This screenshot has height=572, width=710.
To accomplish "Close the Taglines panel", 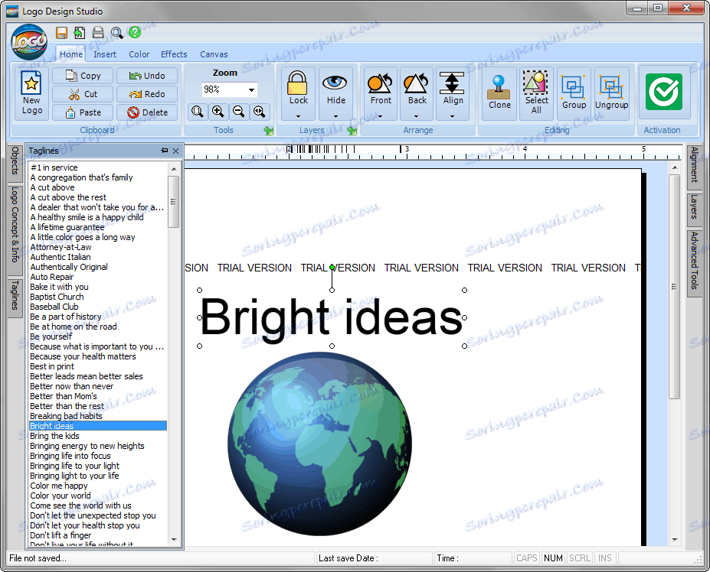I will click(x=175, y=151).
